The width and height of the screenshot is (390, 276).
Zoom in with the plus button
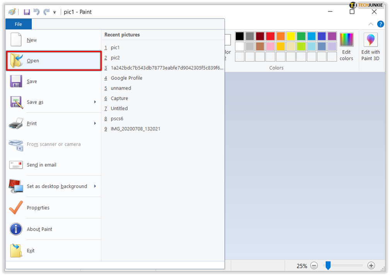(371, 266)
